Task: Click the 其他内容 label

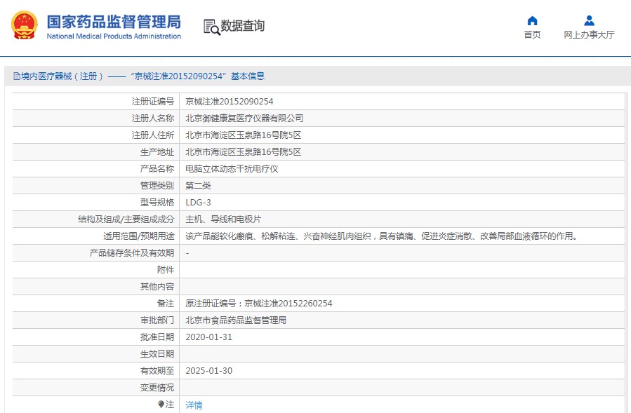Action: click(x=157, y=287)
